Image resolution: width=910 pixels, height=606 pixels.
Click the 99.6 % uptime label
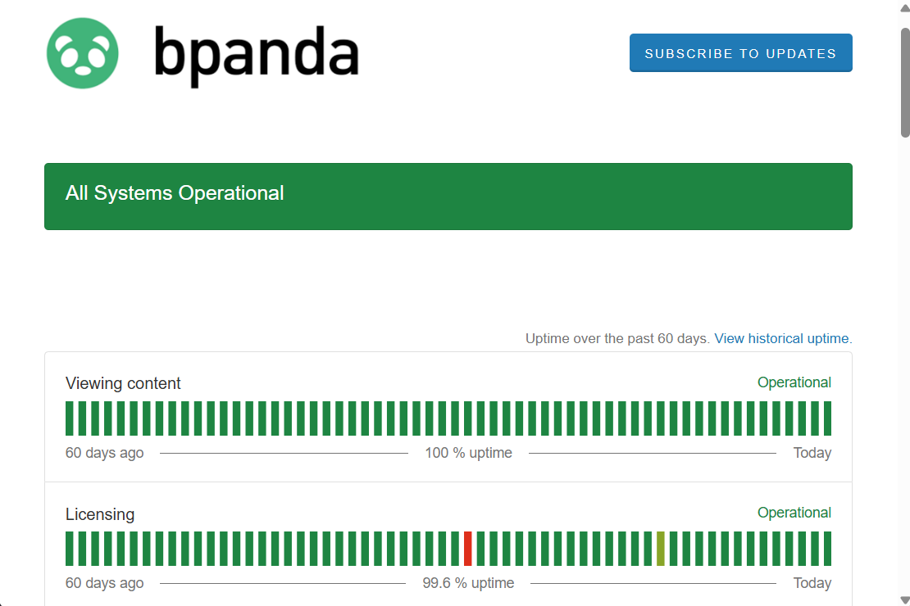(468, 583)
